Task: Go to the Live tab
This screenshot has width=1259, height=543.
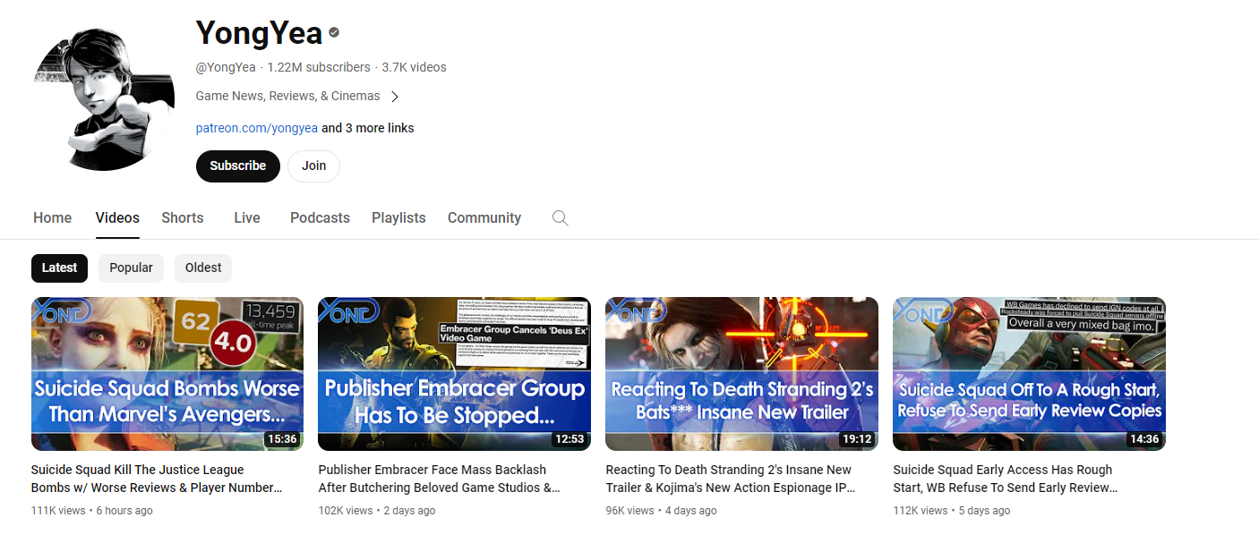Action: tap(247, 217)
